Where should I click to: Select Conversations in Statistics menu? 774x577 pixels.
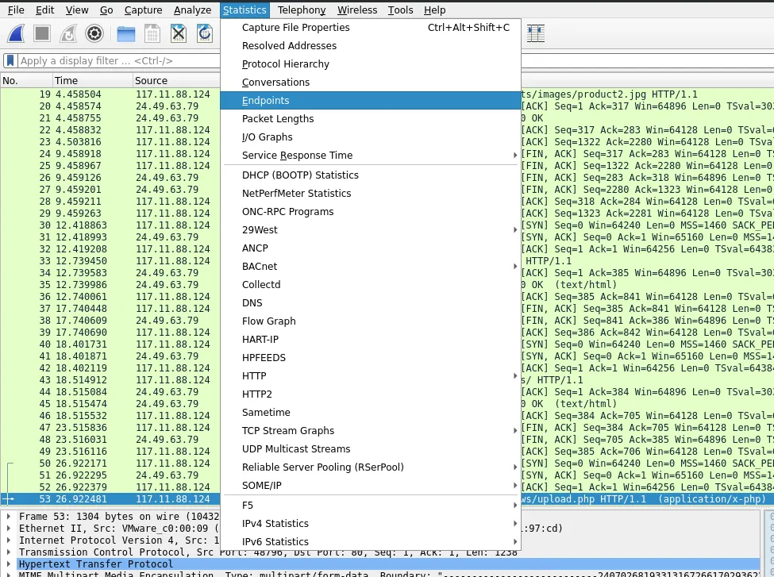click(x=371, y=83)
